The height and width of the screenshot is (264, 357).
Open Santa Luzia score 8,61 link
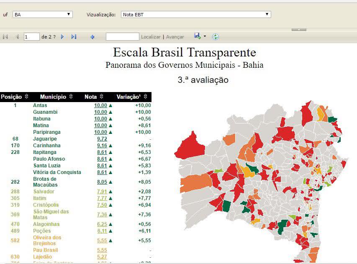102,165
